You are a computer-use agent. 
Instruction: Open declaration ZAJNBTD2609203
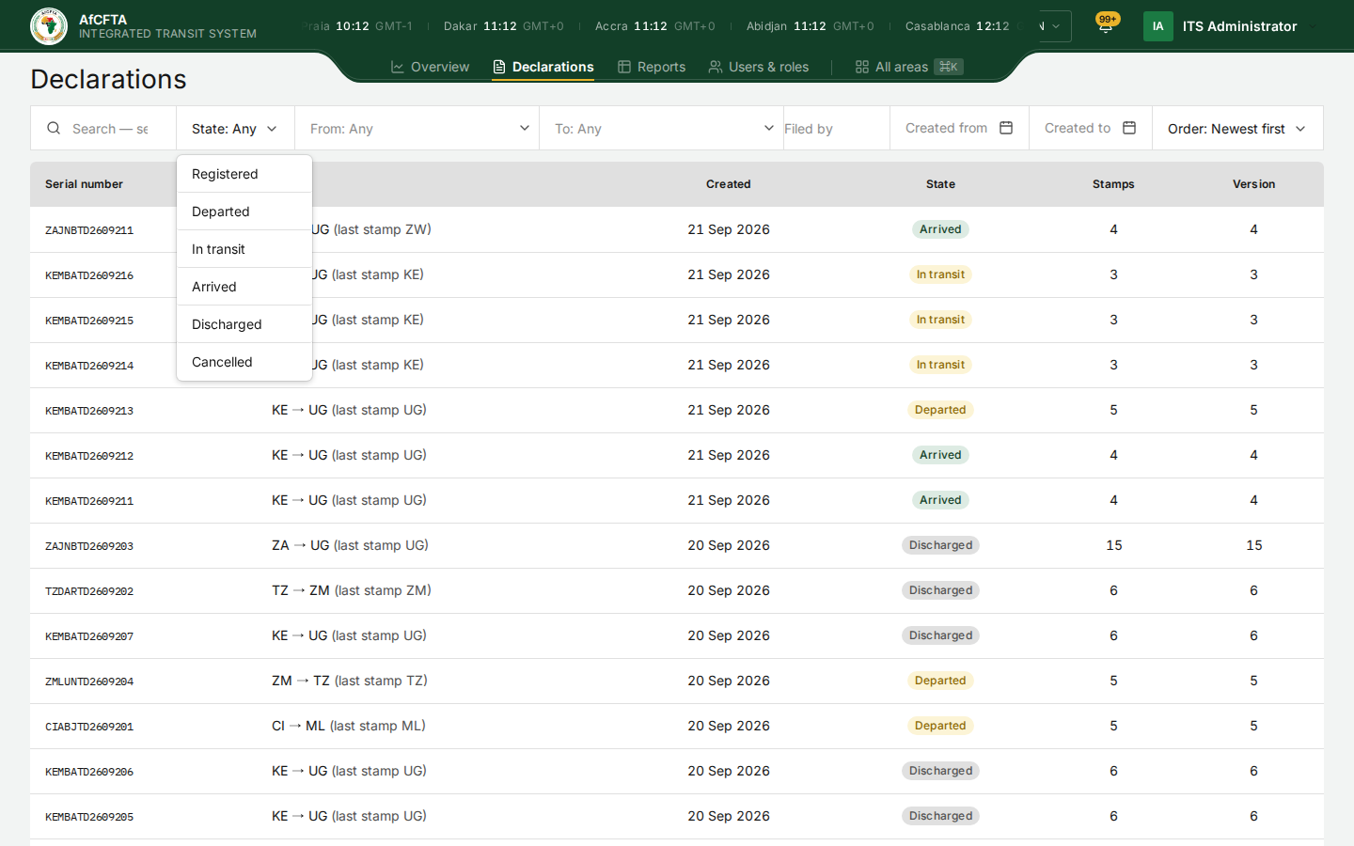(x=89, y=546)
